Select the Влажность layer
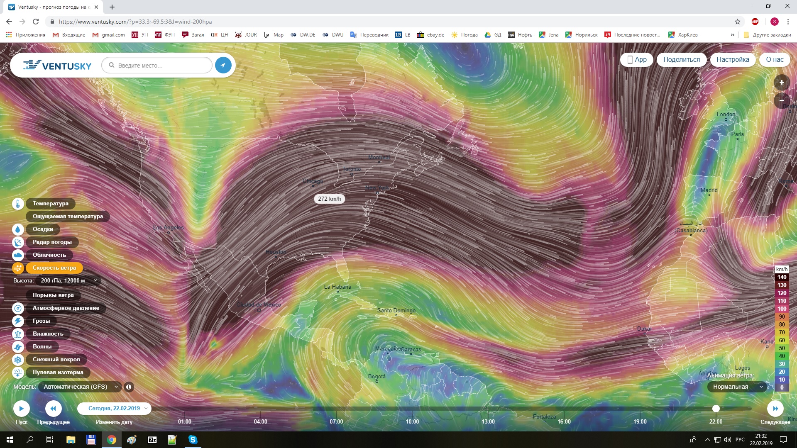 click(48, 334)
